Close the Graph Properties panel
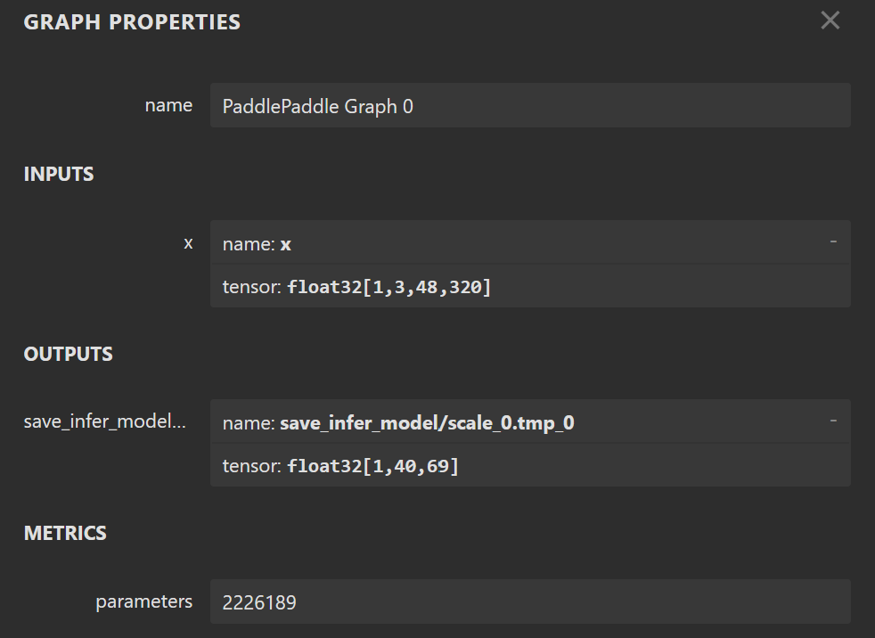This screenshot has width=875, height=638. pos(830,20)
